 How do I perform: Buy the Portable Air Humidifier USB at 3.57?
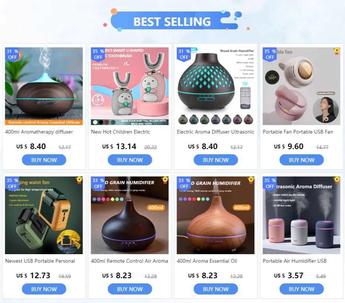[302, 289]
